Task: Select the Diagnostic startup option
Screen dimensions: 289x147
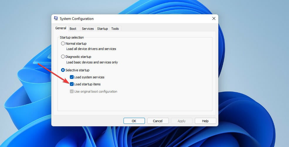Action: pos(63,57)
